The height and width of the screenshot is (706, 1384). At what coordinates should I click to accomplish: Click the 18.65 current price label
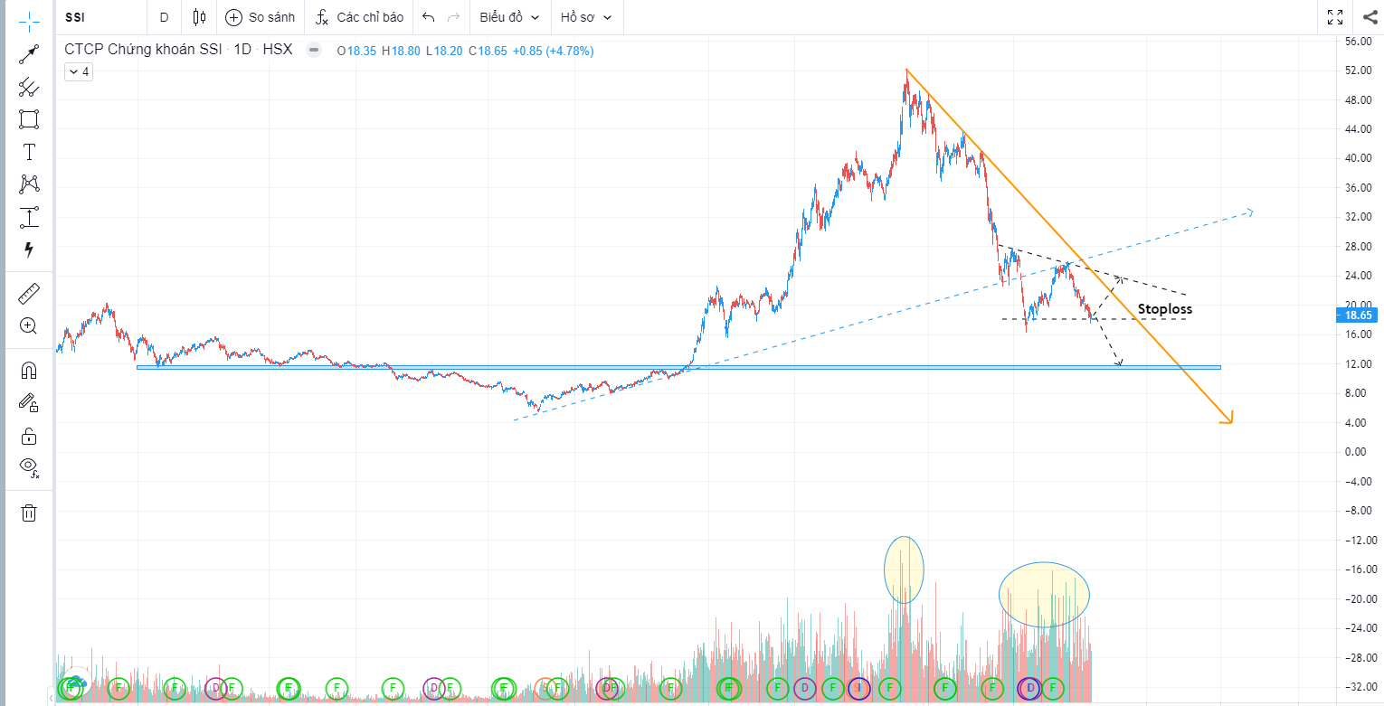1359,315
